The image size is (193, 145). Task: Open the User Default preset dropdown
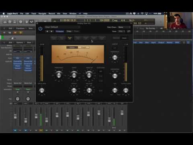pyautogui.click(x=62, y=27)
